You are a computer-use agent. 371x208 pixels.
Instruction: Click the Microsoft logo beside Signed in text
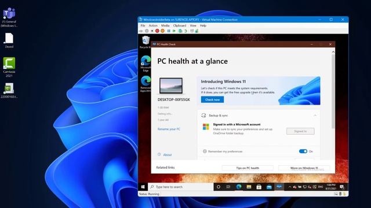pyautogui.click(x=206, y=127)
